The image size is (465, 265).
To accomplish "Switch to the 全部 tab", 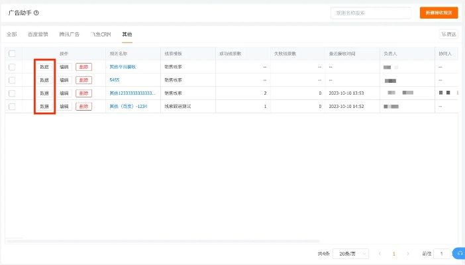I will tap(12, 34).
